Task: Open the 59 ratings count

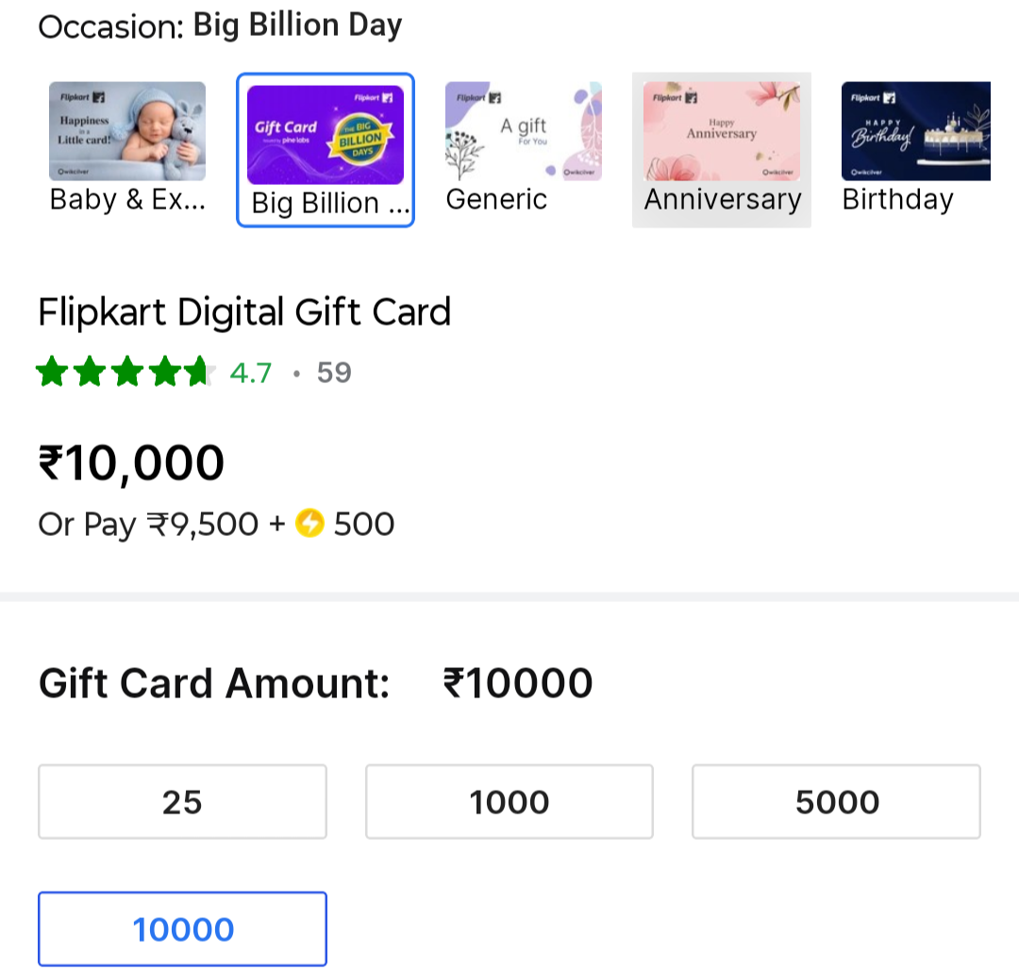Action: coord(334,374)
